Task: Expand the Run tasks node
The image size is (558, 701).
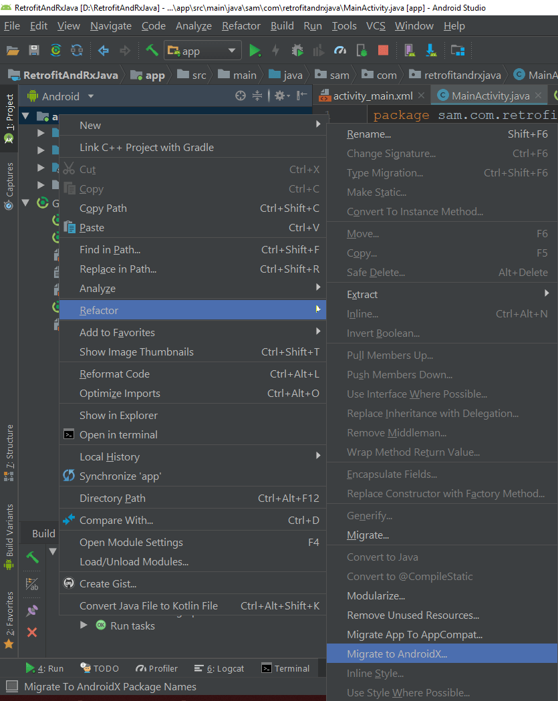Action: tap(84, 625)
